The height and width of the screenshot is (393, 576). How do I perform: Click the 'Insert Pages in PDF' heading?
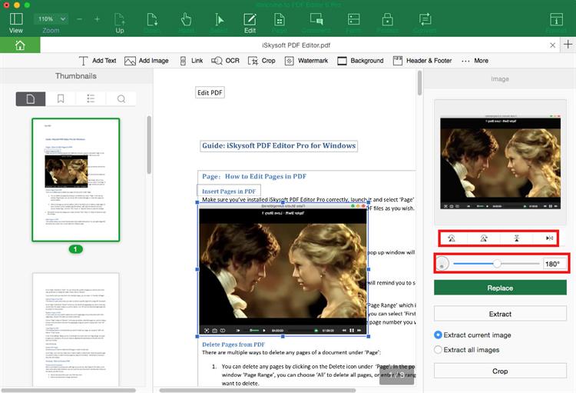click(x=229, y=191)
